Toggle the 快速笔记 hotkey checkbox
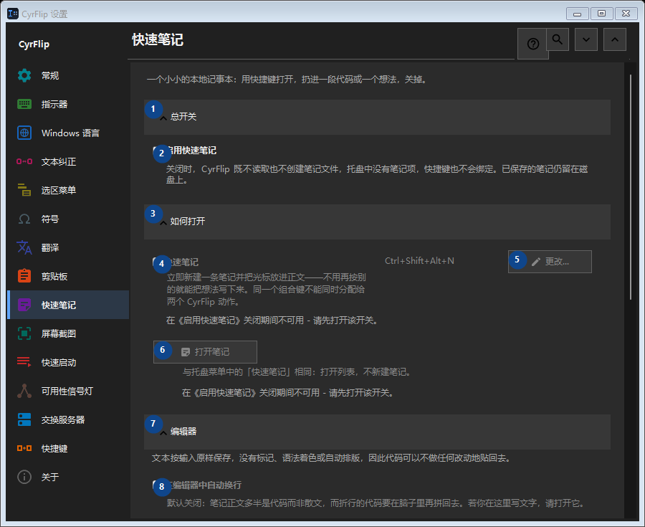The height and width of the screenshot is (527, 645). click(157, 262)
